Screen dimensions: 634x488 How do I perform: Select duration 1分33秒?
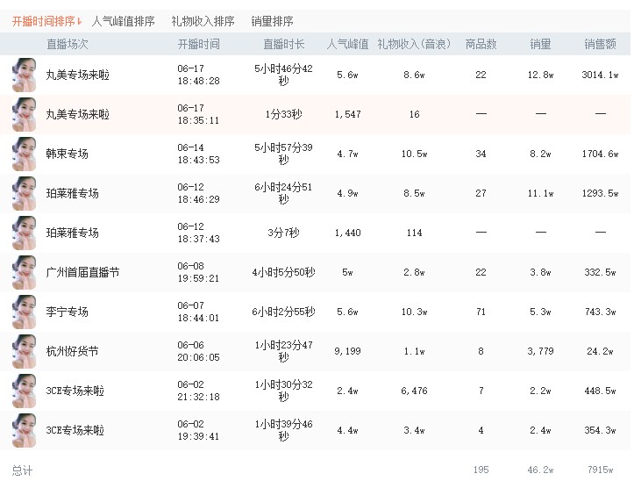(283, 114)
